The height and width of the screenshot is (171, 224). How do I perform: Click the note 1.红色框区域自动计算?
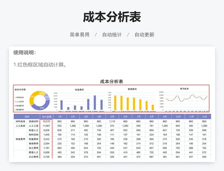click(40, 65)
